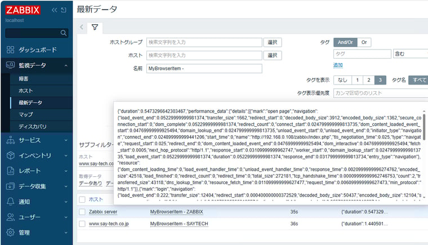
Task: Open マップ in the sidebar
Action: 26,115
